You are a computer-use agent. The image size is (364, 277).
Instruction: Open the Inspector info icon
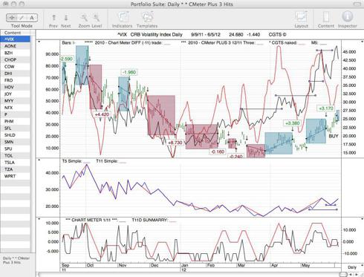pos(347,17)
